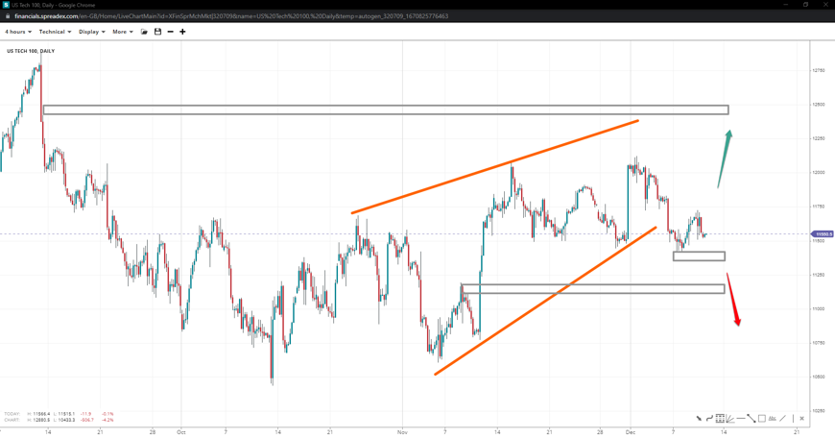Open the Technical indicators dropdown
The height and width of the screenshot is (438, 835).
click(x=55, y=32)
